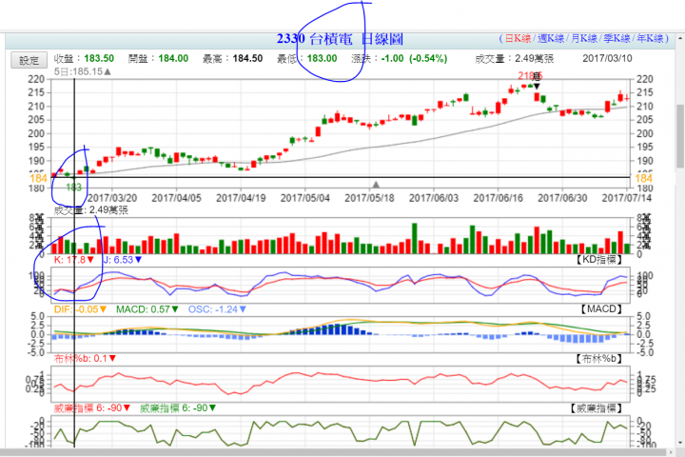Click the 最低 value 183.00
The image size is (685, 457).
coord(322,58)
